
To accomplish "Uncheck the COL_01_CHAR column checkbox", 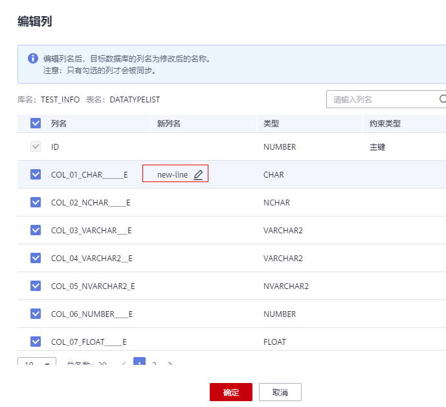I will (36, 174).
